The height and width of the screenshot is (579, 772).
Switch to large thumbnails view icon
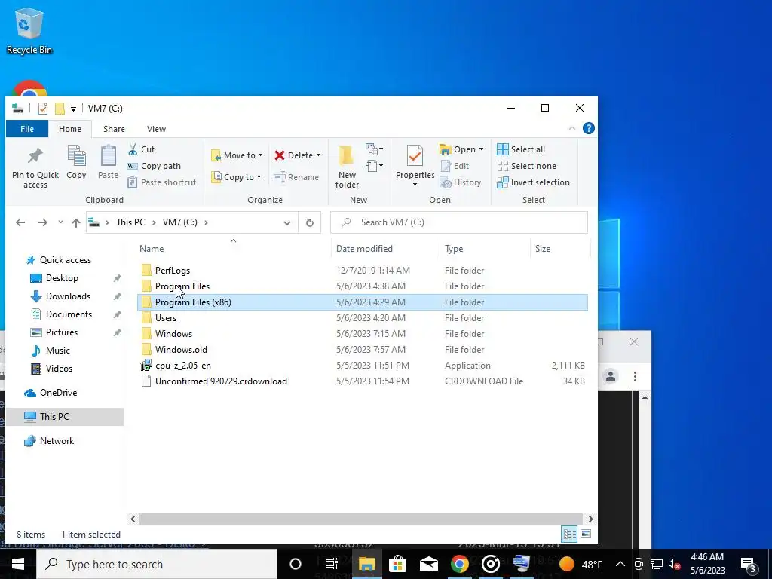pyautogui.click(x=586, y=534)
